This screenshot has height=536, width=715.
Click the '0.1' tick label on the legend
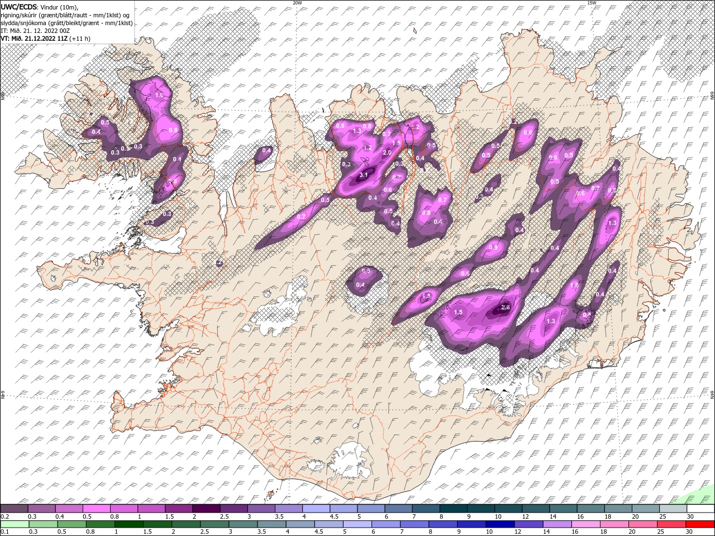point(4,532)
